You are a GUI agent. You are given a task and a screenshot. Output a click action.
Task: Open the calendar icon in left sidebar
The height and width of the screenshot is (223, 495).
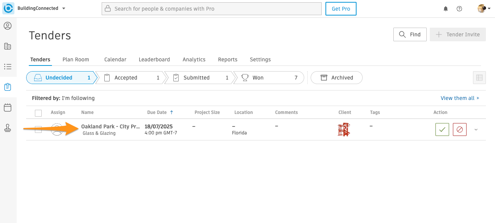(8, 108)
